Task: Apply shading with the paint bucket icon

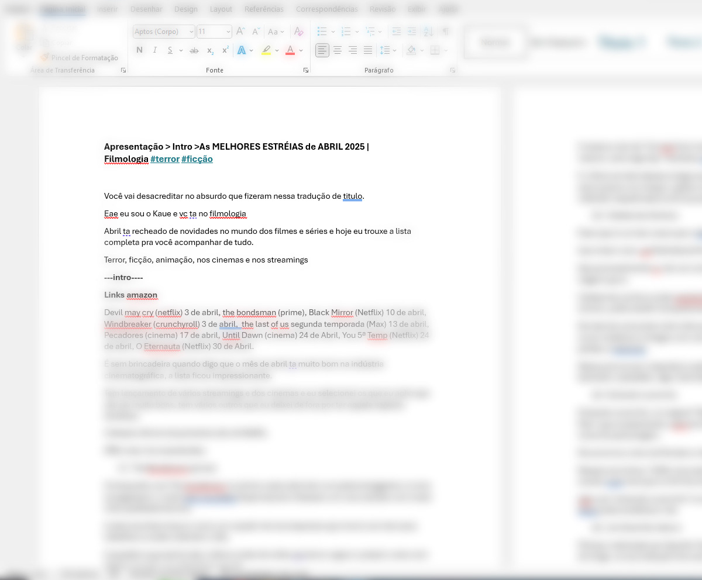Action: (x=411, y=50)
